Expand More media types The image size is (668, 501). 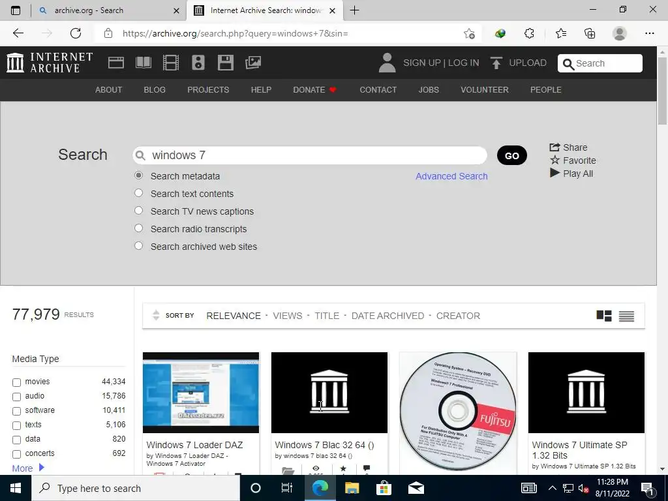point(28,468)
